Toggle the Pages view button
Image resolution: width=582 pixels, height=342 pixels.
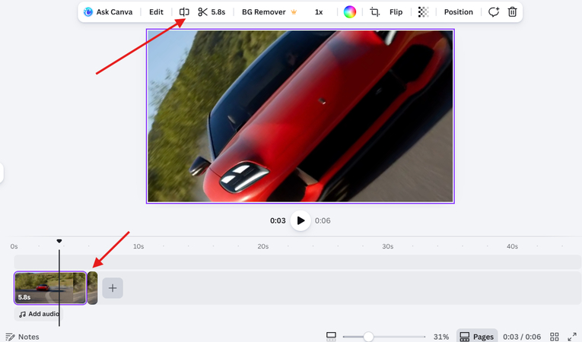[x=477, y=337]
